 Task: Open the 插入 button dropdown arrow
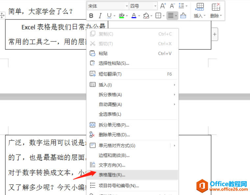pyautogui.click(x=205, y=16)
